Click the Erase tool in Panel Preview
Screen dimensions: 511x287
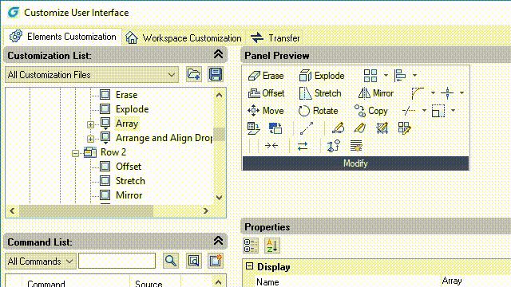point(266,76)
